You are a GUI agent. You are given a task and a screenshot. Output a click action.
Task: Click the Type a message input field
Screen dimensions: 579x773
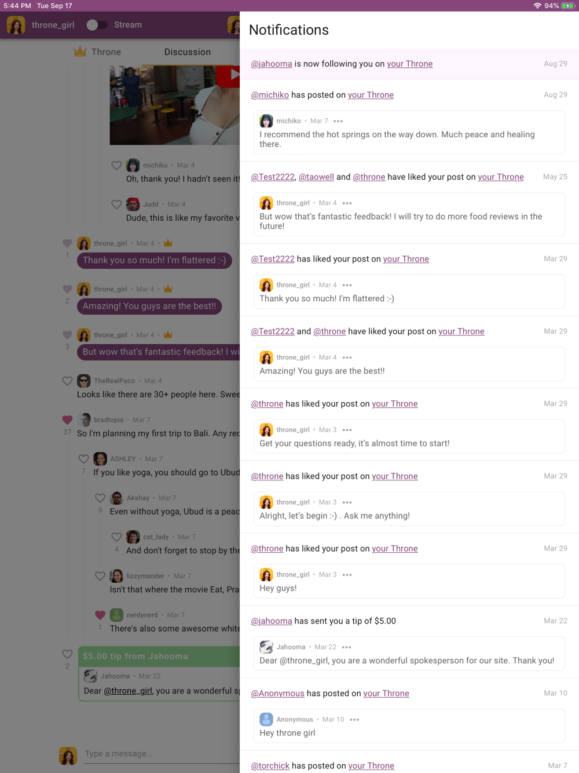(162, 754)
